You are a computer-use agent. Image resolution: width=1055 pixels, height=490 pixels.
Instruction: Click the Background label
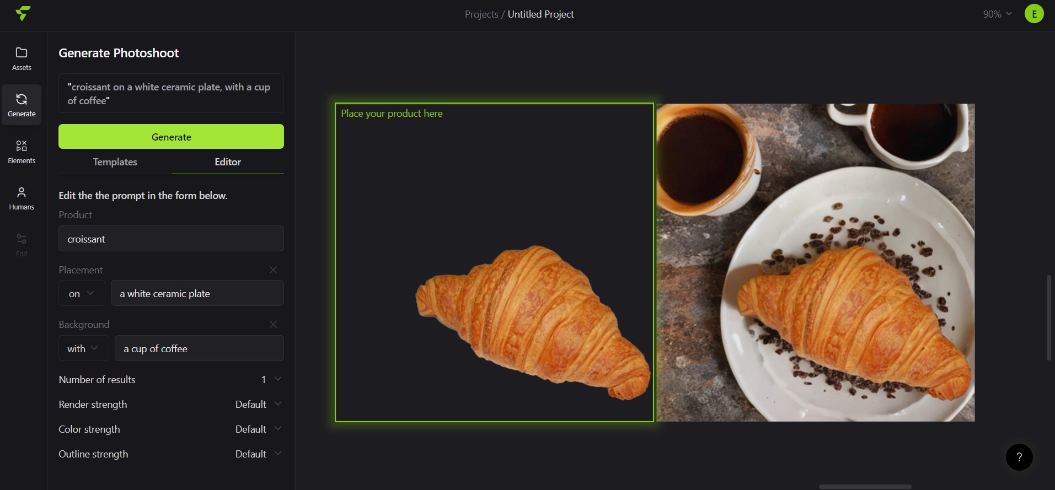click(84, 325)
